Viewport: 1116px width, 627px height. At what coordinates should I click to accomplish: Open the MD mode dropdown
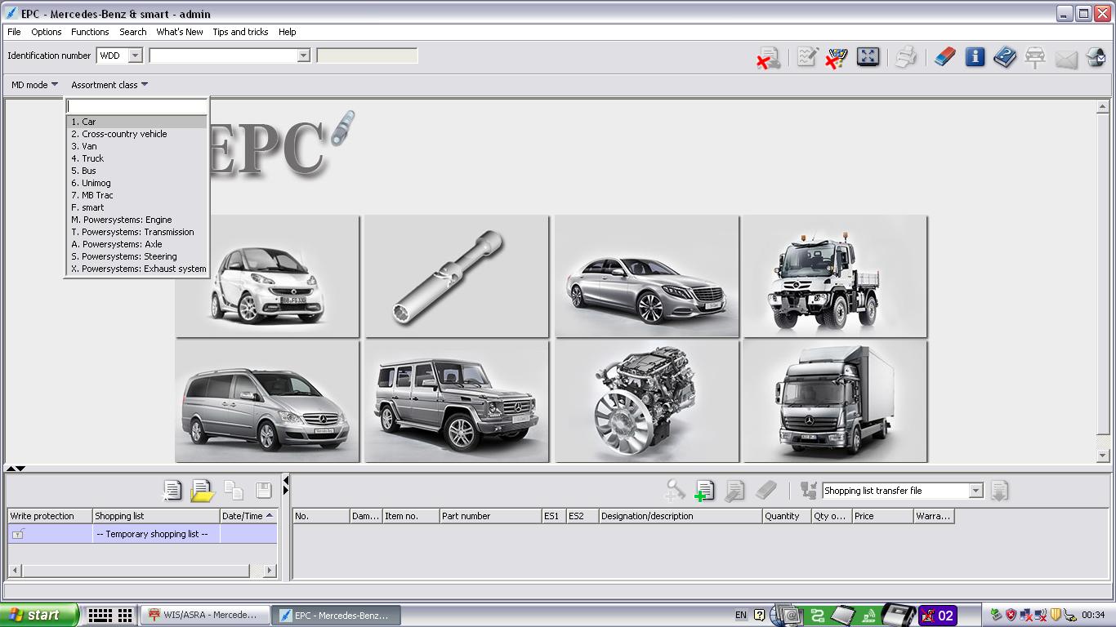point(34,85)
